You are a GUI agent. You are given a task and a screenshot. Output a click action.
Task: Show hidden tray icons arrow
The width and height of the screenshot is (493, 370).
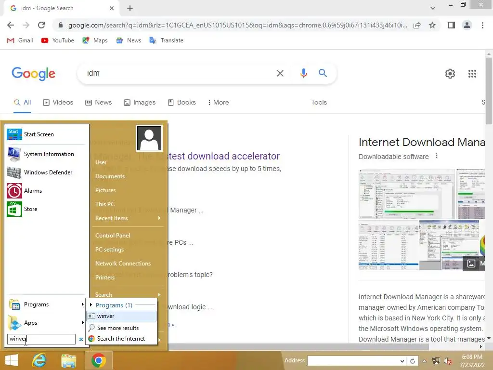coord(425,361)
